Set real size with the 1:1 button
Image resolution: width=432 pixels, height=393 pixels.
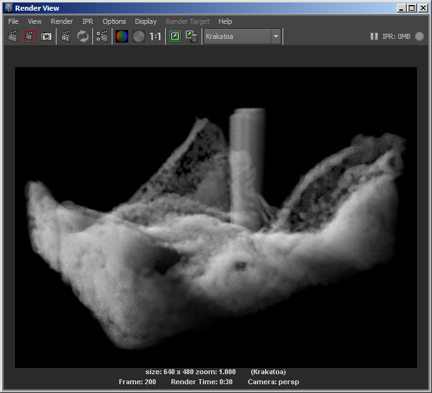[x=155, y=36]
